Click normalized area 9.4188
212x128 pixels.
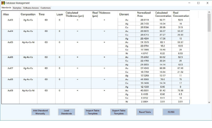[x=144, y=94]
